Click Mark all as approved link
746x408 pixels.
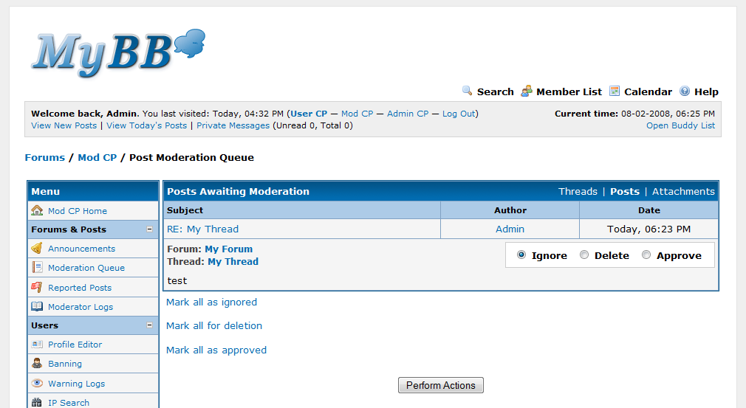tap(216, 350)
